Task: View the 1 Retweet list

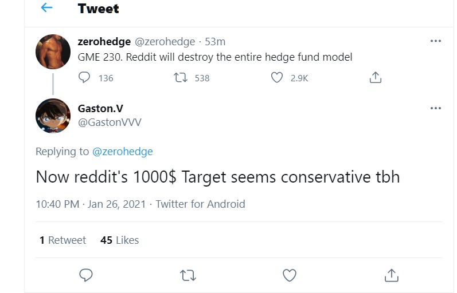Action: pyautogui.click(x=63, y=240)
